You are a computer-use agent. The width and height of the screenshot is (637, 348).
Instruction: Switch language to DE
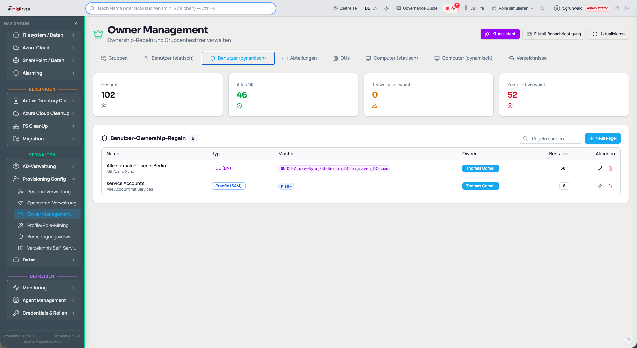(367, 8)
